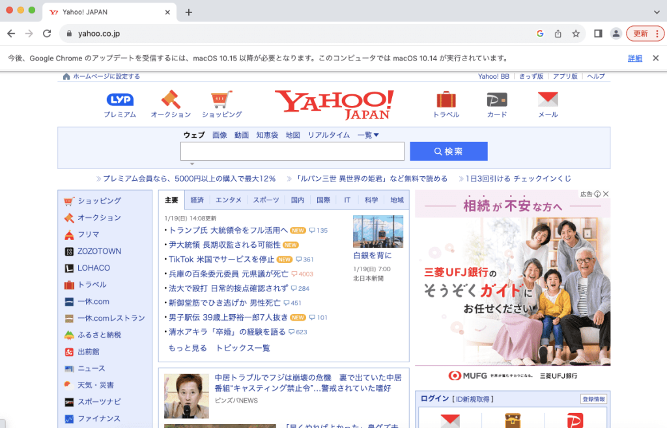Open the Travel suitcase icon at top
Image resolution: width=667 pixels, height=428 pixels.
click(x=446, y=100)
